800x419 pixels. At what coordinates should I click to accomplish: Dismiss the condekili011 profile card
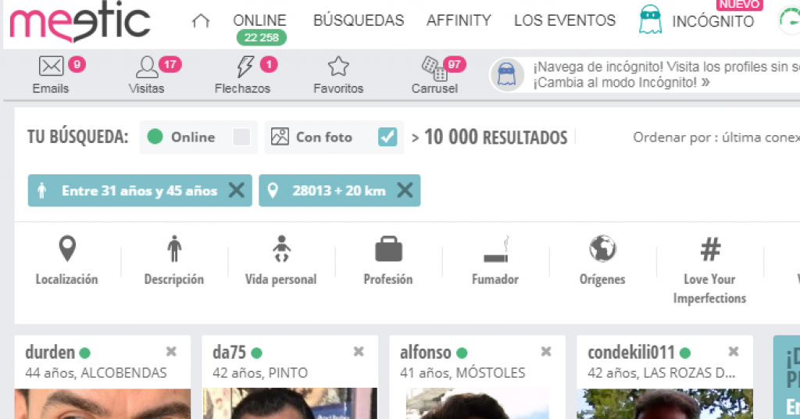734,351
